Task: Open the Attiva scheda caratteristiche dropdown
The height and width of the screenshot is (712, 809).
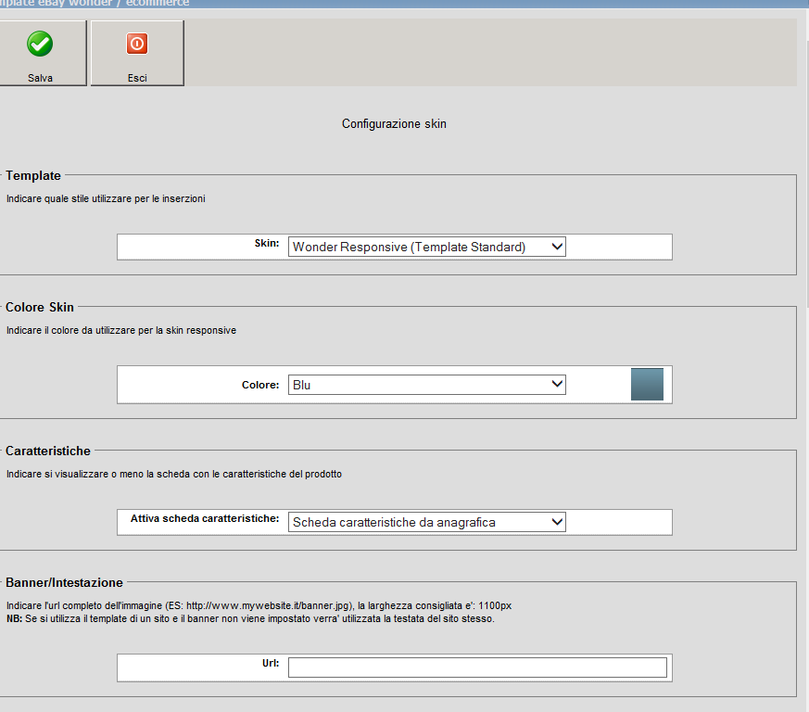Action: [x=426, y=522]
